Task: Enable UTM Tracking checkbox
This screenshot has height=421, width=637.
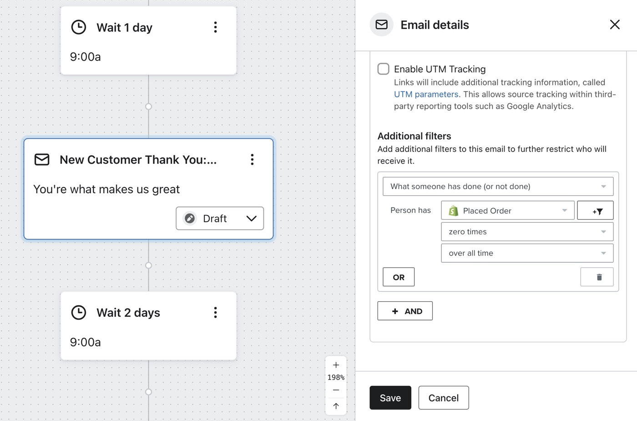Action: tap(384, 69)
